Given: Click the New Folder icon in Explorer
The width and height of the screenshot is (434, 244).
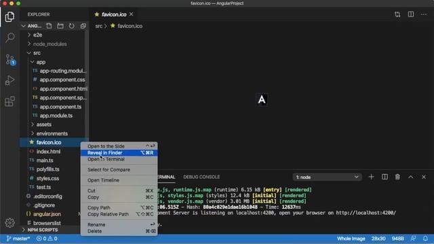Looking at the screenshot, I should [60, 26].
